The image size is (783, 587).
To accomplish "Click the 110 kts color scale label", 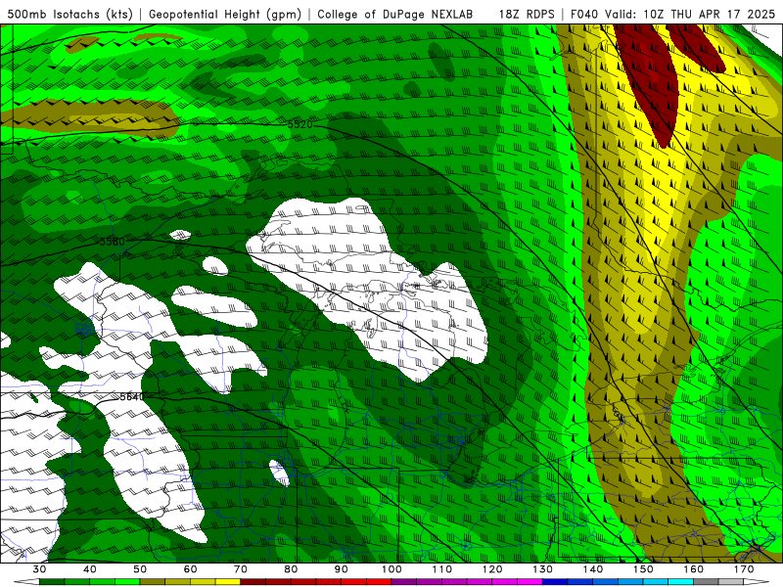I will click(x=442, y=569).
